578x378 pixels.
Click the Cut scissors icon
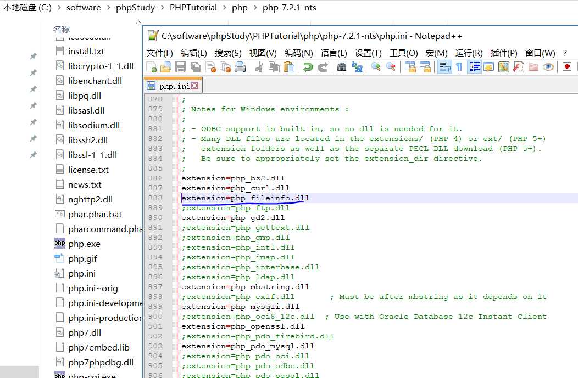point(259,67)
